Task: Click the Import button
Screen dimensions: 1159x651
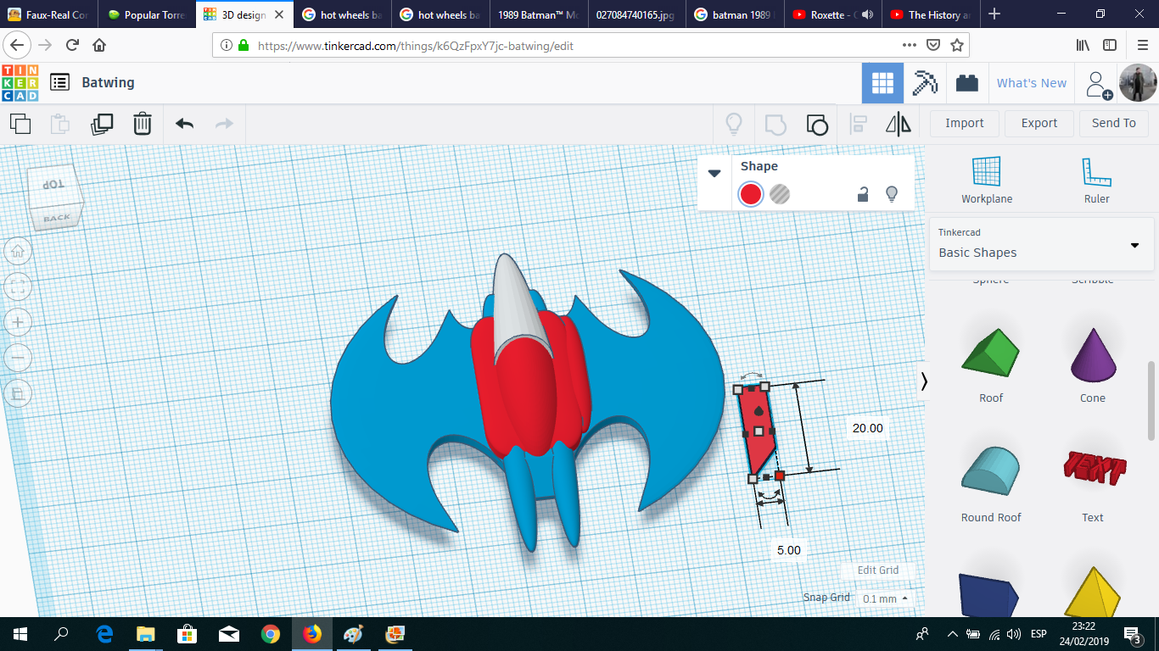Action: 965,124
